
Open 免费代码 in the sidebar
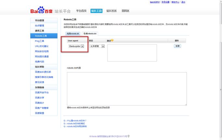(40, 62)
